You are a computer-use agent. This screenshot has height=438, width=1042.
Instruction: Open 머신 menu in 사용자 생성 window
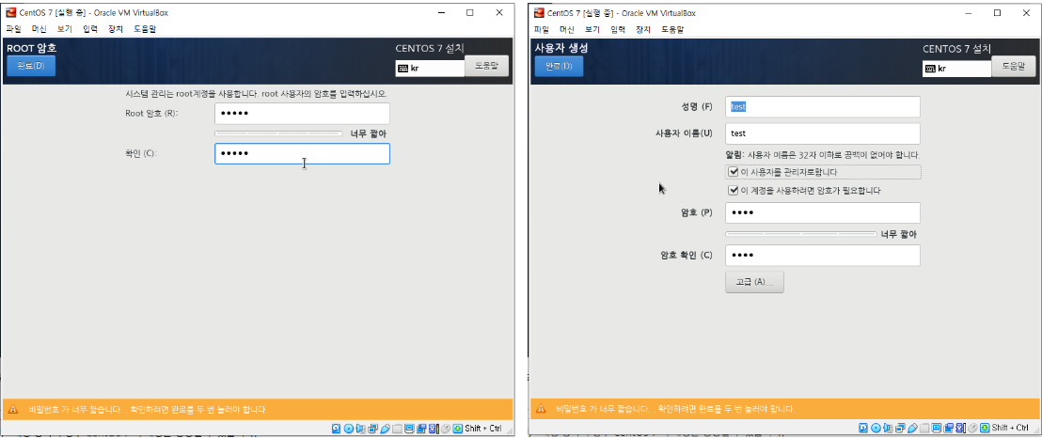[567, 29]
